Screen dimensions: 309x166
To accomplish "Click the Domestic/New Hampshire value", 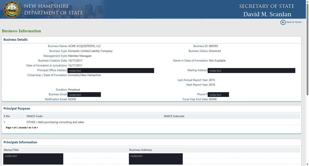I will 84,75.
